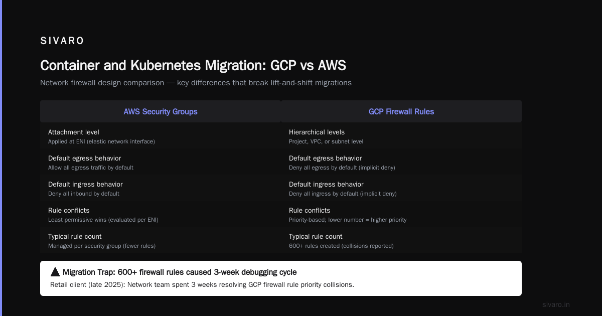The image size is (602, 316).
Task: Select the slide title 'Container and Kubernetes Migration'
Action: pos(193,66)
